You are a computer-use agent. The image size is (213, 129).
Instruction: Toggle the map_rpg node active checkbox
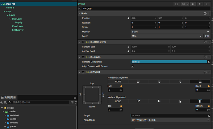(x=80, y=9)
